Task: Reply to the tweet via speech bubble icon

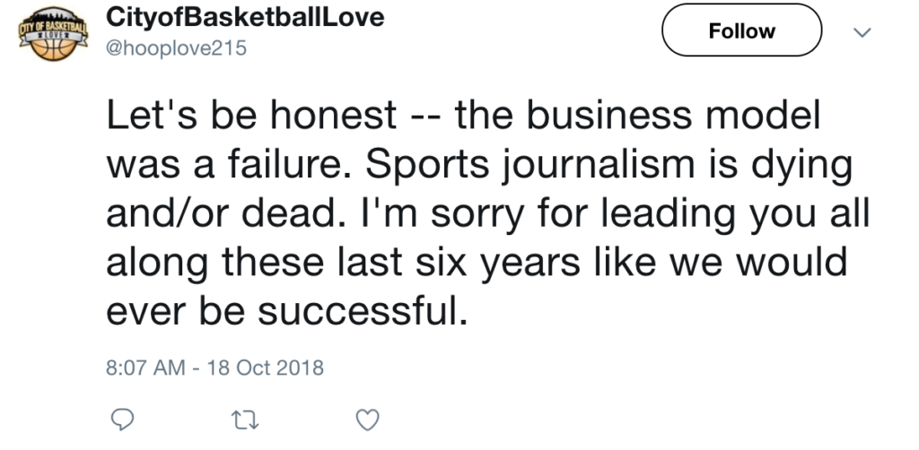Action: pos(126,419)
